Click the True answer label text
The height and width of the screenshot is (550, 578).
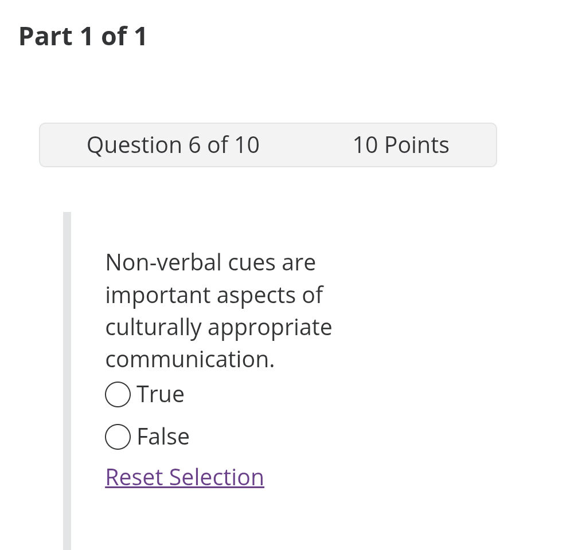[160, 394]
